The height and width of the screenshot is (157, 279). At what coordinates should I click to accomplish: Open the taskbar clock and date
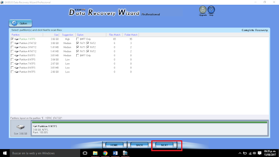tap(270, 153)
